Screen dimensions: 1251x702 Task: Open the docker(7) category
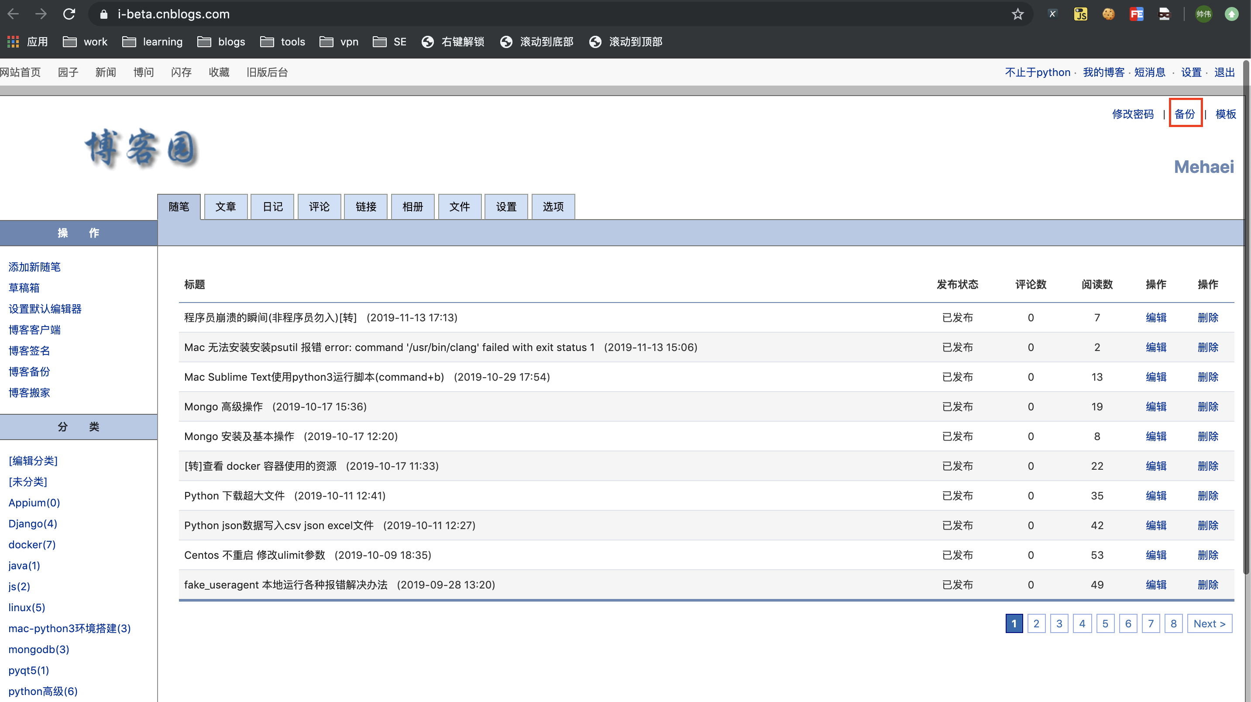pos(32,544)
